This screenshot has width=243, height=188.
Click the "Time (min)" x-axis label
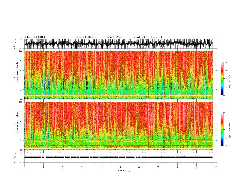click(x=123, y=170)
